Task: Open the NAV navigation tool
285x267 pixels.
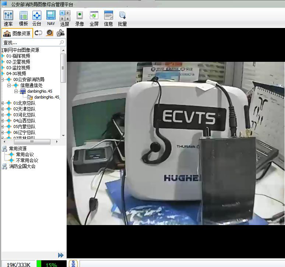Action: (x=51, y=18)
